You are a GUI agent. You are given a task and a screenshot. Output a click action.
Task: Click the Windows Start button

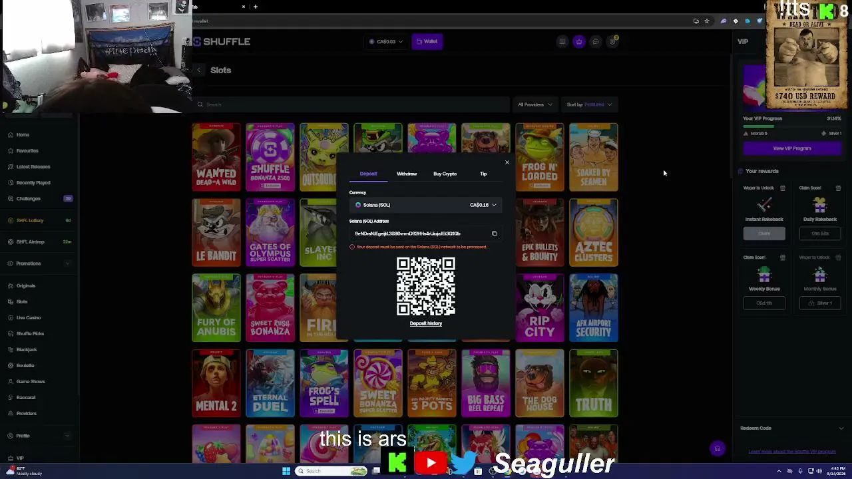[x=286, y=471]
